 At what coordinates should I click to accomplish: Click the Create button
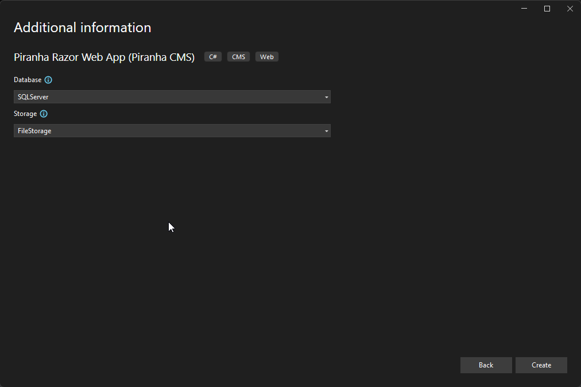coord(540,365)
